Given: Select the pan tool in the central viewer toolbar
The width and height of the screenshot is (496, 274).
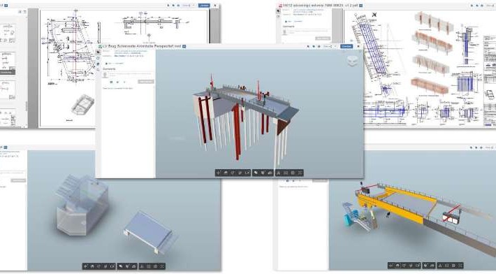Looking at the screenshot, I should tap(226, 173).
